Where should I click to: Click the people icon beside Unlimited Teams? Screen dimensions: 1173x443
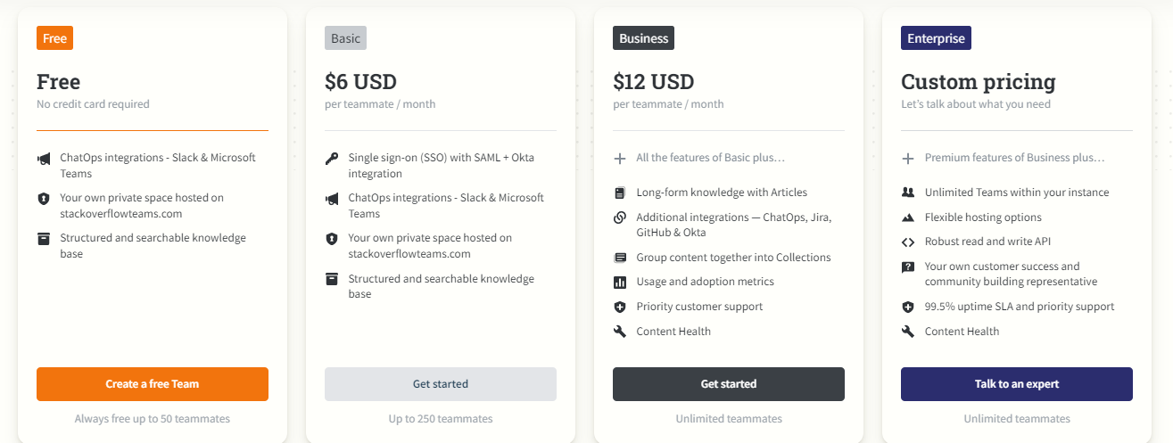[x=908, y=193]
